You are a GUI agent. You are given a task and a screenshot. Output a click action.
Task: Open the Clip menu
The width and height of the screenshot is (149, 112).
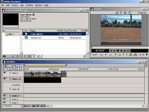[22, 5]
